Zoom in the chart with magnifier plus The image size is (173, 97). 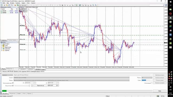(x=93, y=5)
